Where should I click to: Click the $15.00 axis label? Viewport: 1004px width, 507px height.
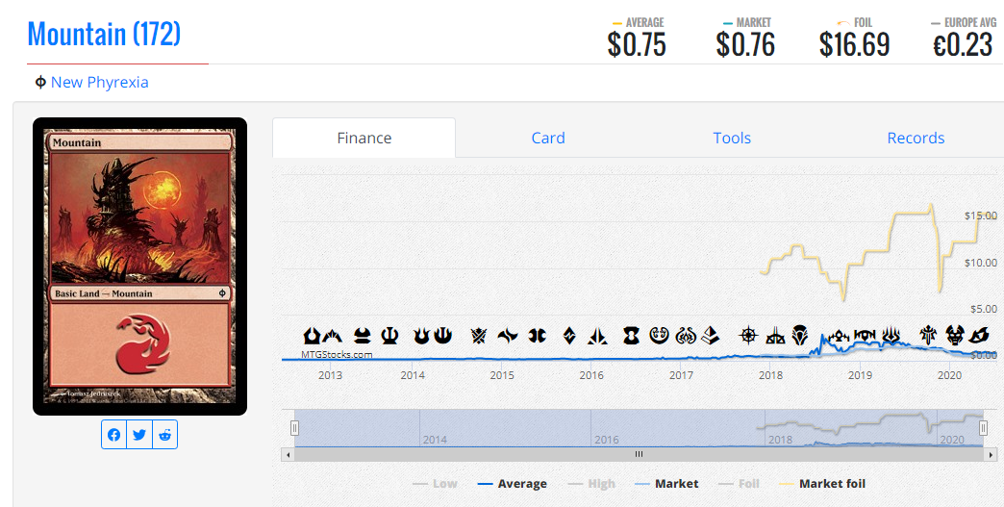[980, 215]
